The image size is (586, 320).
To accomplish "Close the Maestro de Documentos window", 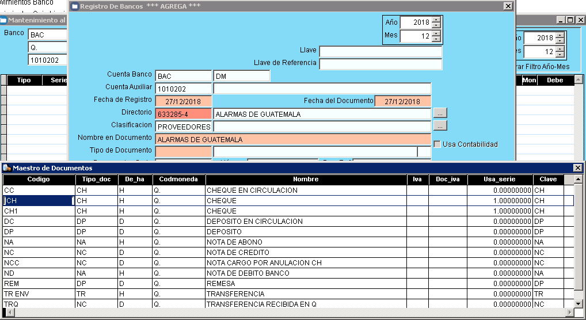I will 577,168.
